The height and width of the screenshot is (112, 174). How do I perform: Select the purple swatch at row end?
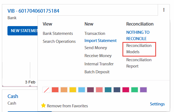143,90
